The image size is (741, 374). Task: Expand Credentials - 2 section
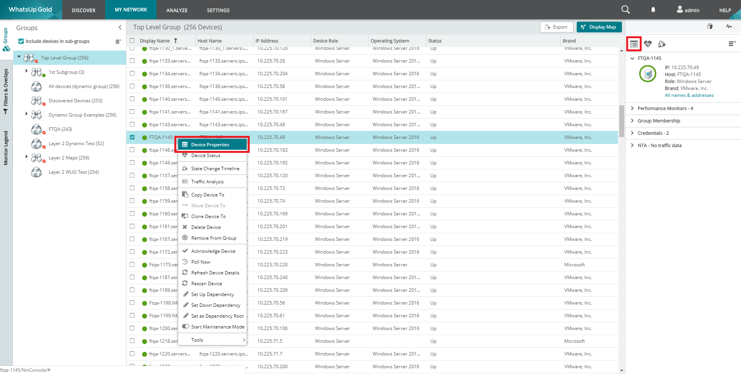(683, 133)
